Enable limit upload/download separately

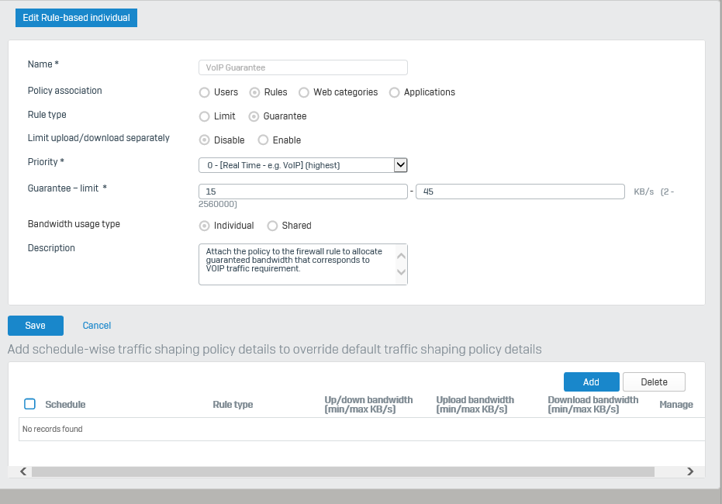click(263, 140)
